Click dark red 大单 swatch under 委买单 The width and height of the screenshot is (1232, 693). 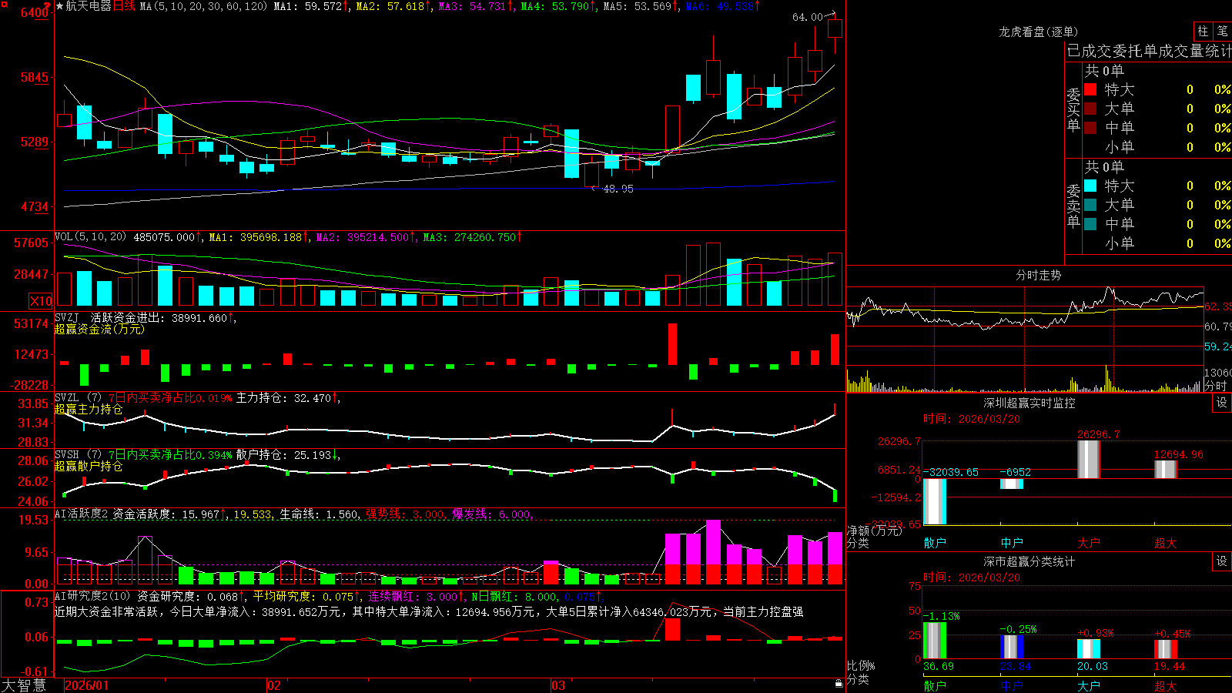click(x=1090, y=109)
